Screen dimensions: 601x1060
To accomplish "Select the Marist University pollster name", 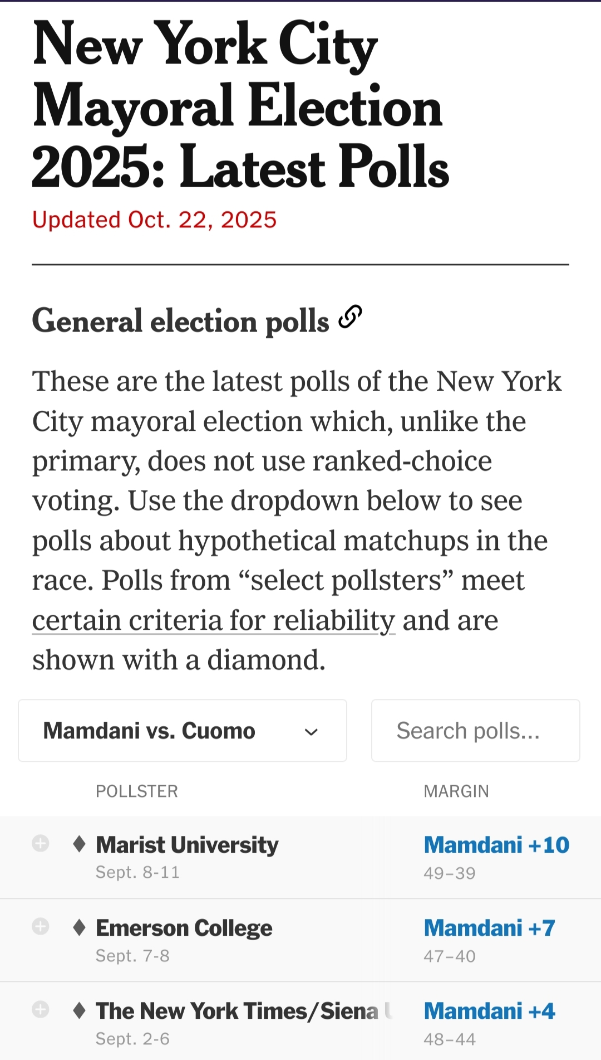I will 187,845.
